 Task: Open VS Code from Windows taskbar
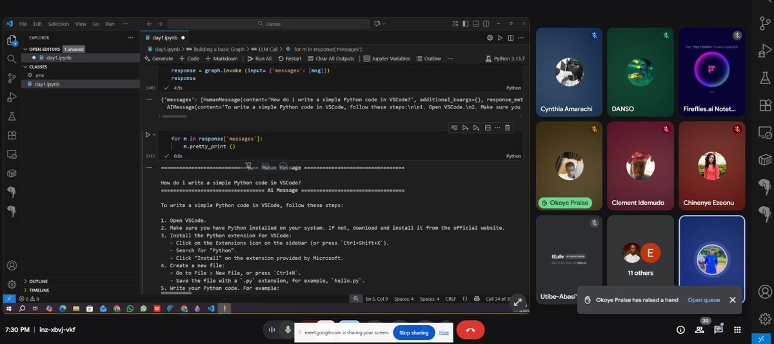pyautogui.click(x=211, y=309)
